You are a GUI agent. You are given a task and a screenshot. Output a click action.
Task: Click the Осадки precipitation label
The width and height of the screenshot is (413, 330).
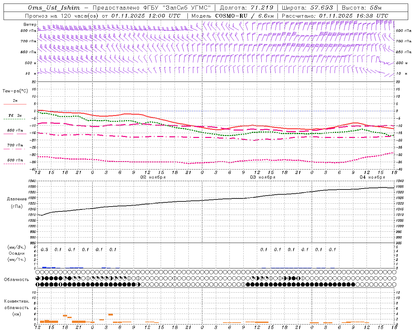pos(16,253)
